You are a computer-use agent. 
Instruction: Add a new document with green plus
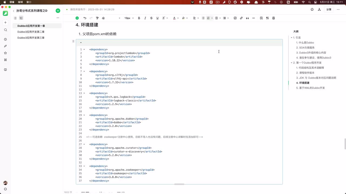(58, 11)
